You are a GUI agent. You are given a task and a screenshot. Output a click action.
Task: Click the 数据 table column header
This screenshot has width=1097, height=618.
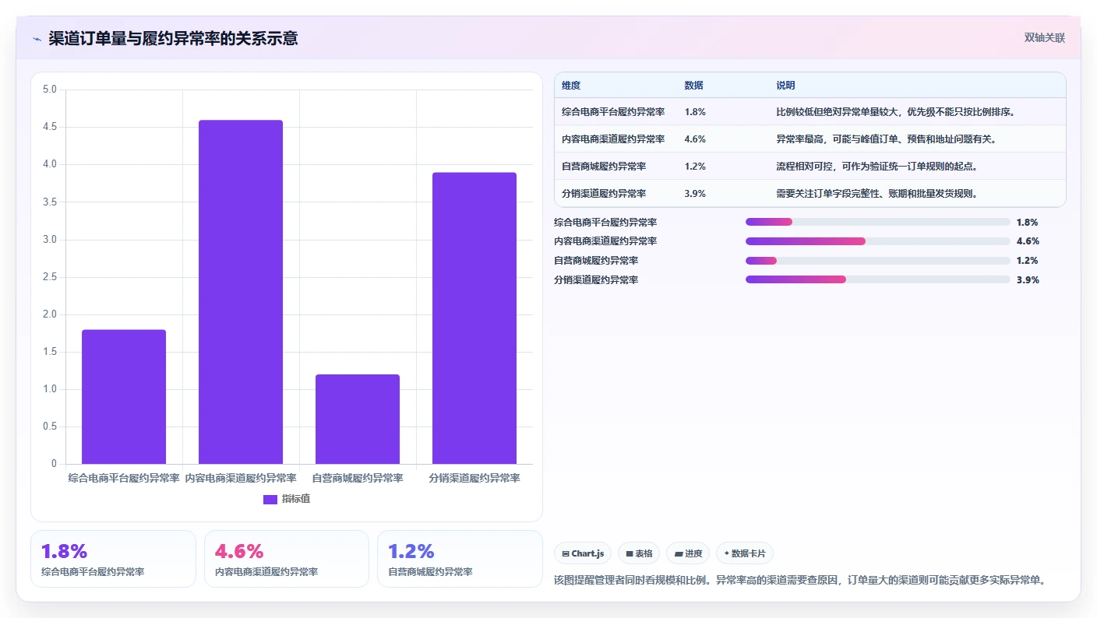coord(693,85)
